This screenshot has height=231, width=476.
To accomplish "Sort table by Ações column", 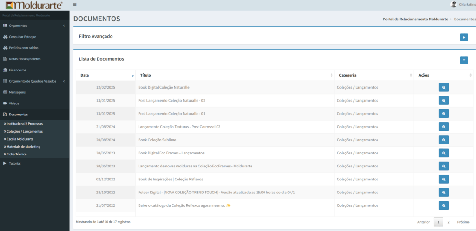I will point(443,75).
